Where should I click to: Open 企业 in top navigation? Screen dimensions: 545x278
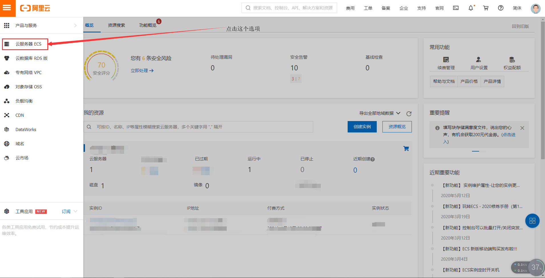[x=404, y=8]
